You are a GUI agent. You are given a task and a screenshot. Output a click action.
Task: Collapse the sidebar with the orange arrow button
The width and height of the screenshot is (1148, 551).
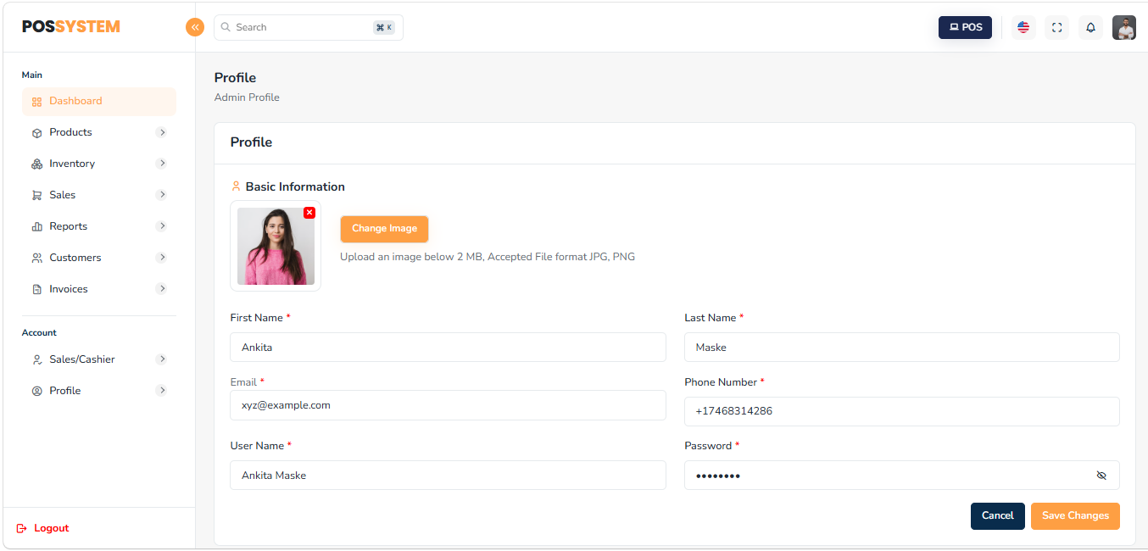pyautogui.click(x=195, y=27)
